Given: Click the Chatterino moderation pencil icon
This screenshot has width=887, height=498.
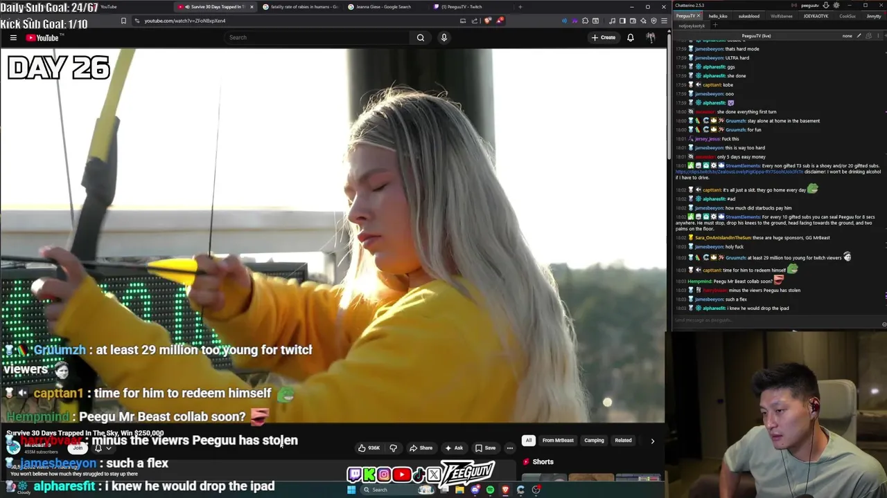Looking at the screenshot, I should coord(859,36).
